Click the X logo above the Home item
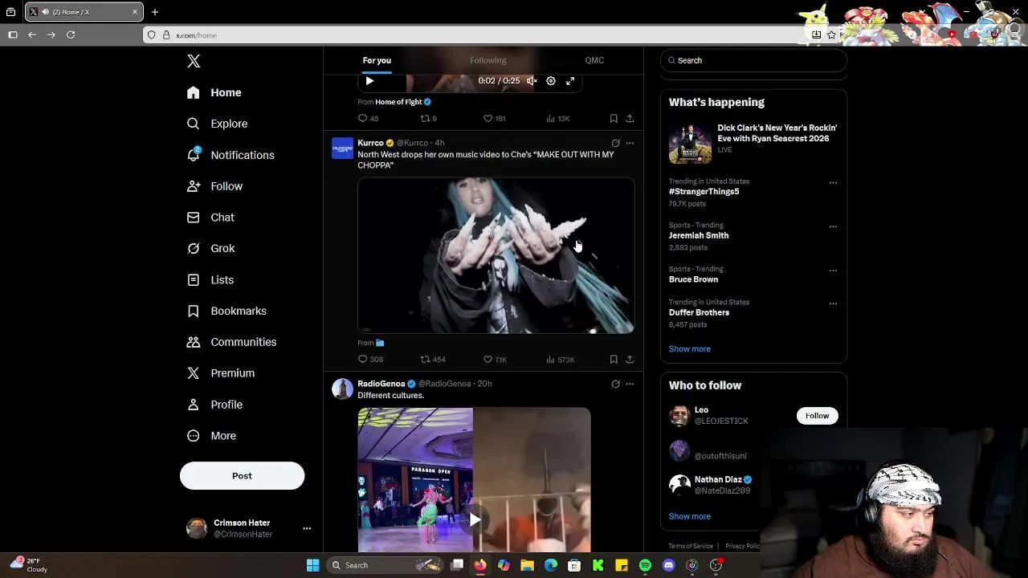 click(194, 61)
